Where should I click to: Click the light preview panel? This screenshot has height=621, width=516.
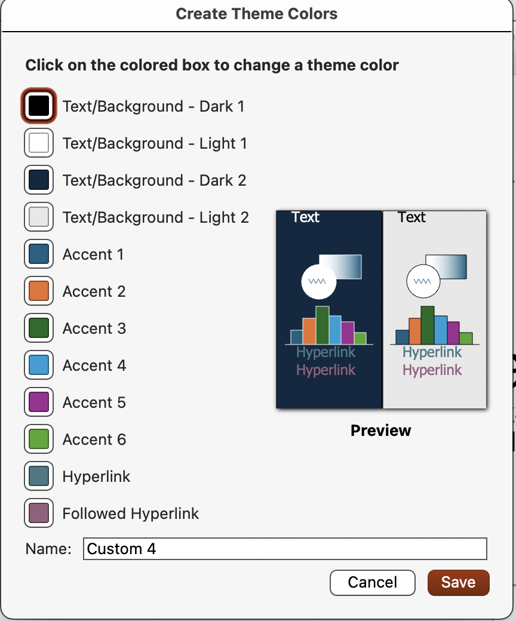click(434, 309)
